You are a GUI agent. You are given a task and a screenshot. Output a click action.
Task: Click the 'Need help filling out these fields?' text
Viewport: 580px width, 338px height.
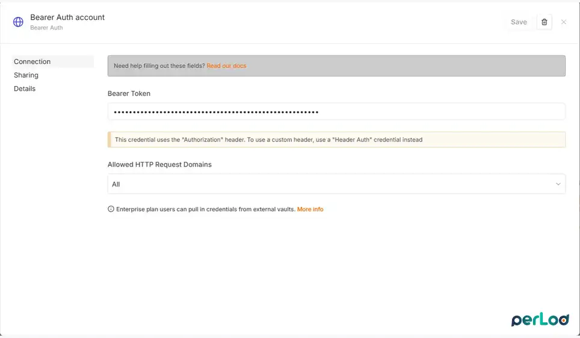click(159, 66)
